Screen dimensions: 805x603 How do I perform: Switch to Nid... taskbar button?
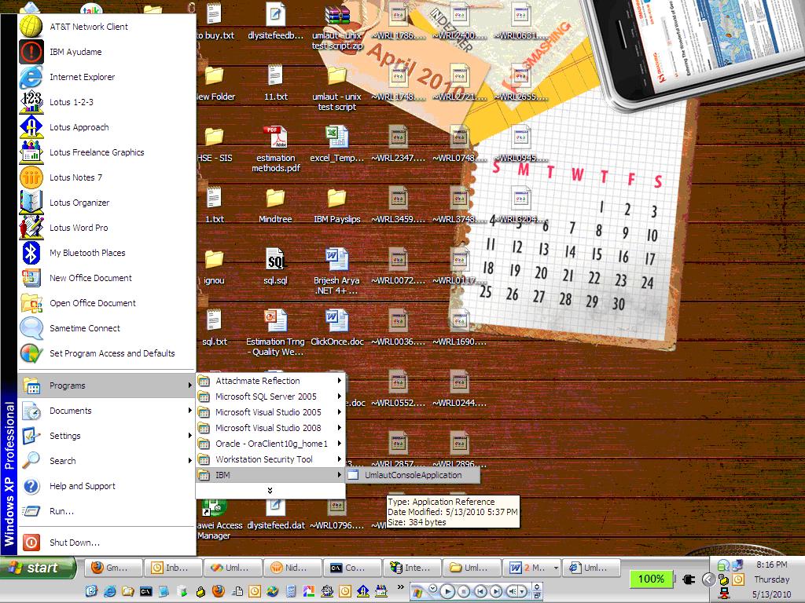tap(292, 568)
